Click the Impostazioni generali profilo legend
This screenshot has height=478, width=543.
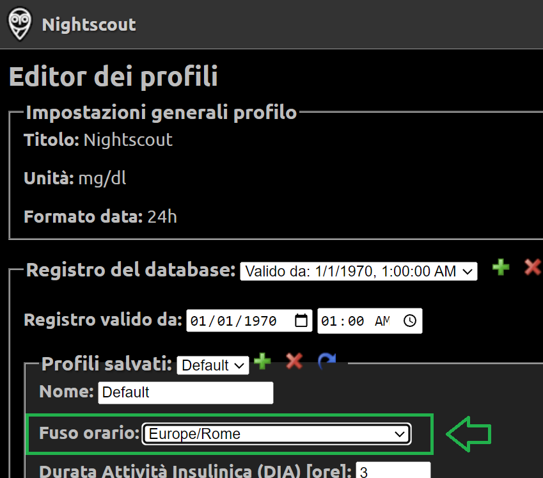pos(161,113)
